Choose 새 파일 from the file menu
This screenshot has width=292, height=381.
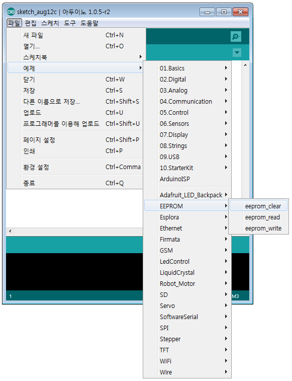tap(75, 35)
